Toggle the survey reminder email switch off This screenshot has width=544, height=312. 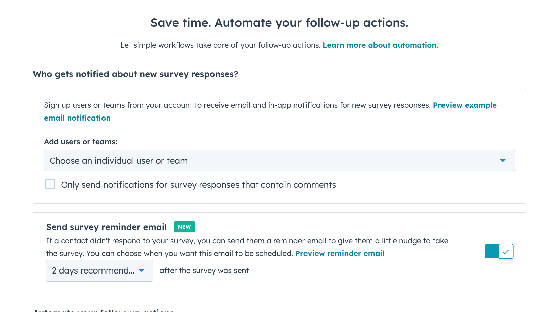pos(499,251)
